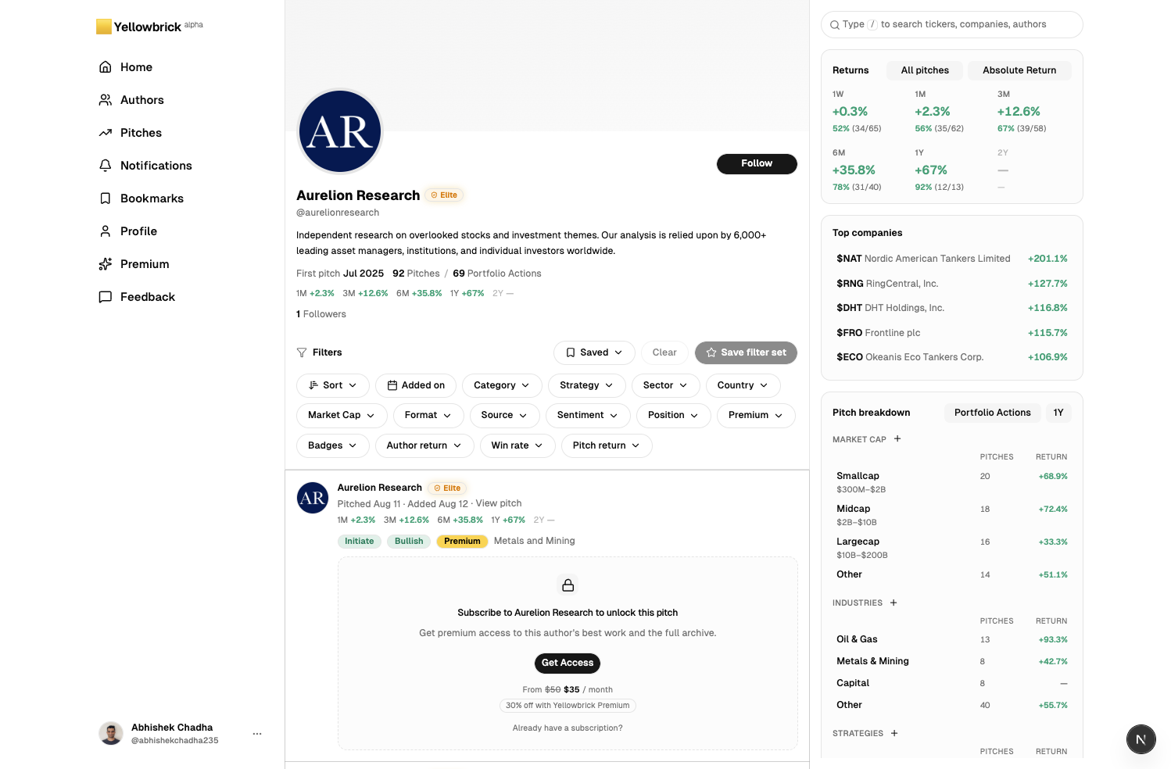The width and height of the screenshot is (1171, 769).
Task: Add a Strategies breakdown with plus icon
Action: pyautogui.click(x=894, y=733)
